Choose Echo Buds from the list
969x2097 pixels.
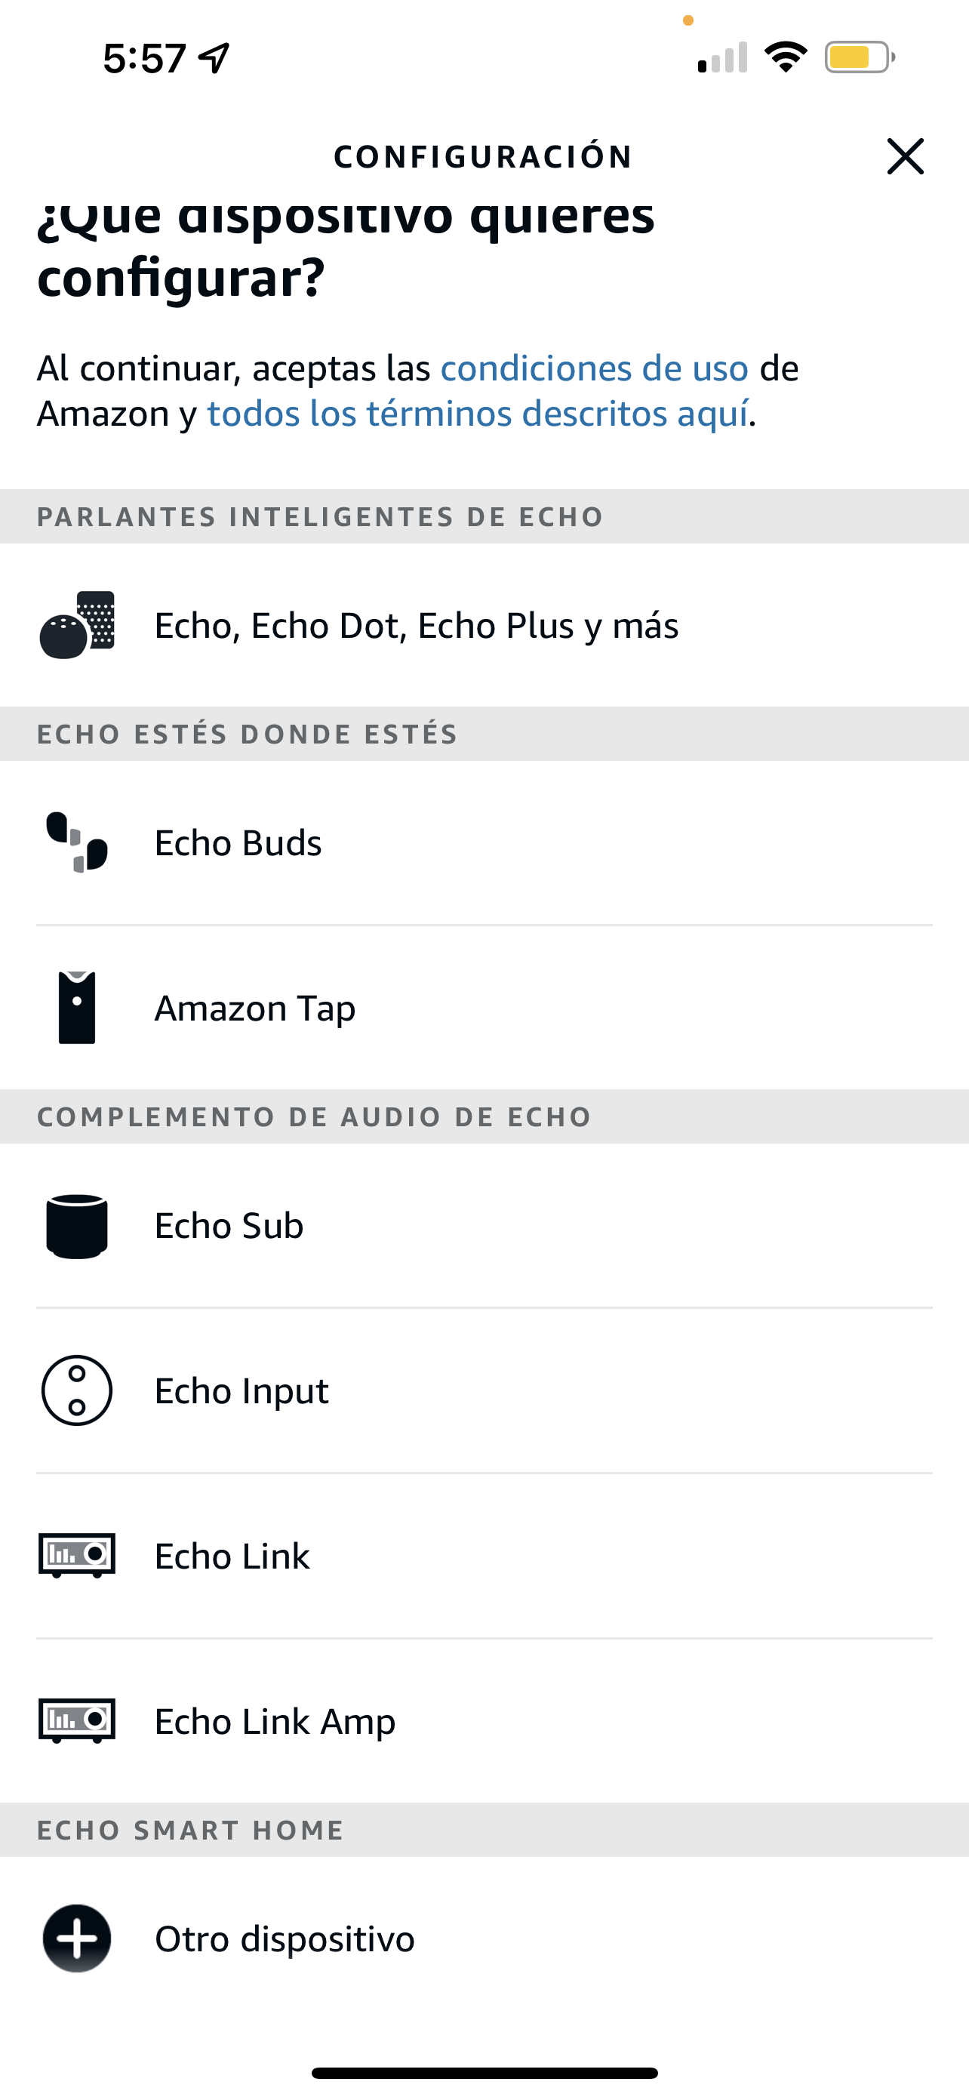click(x=238, y=843)
